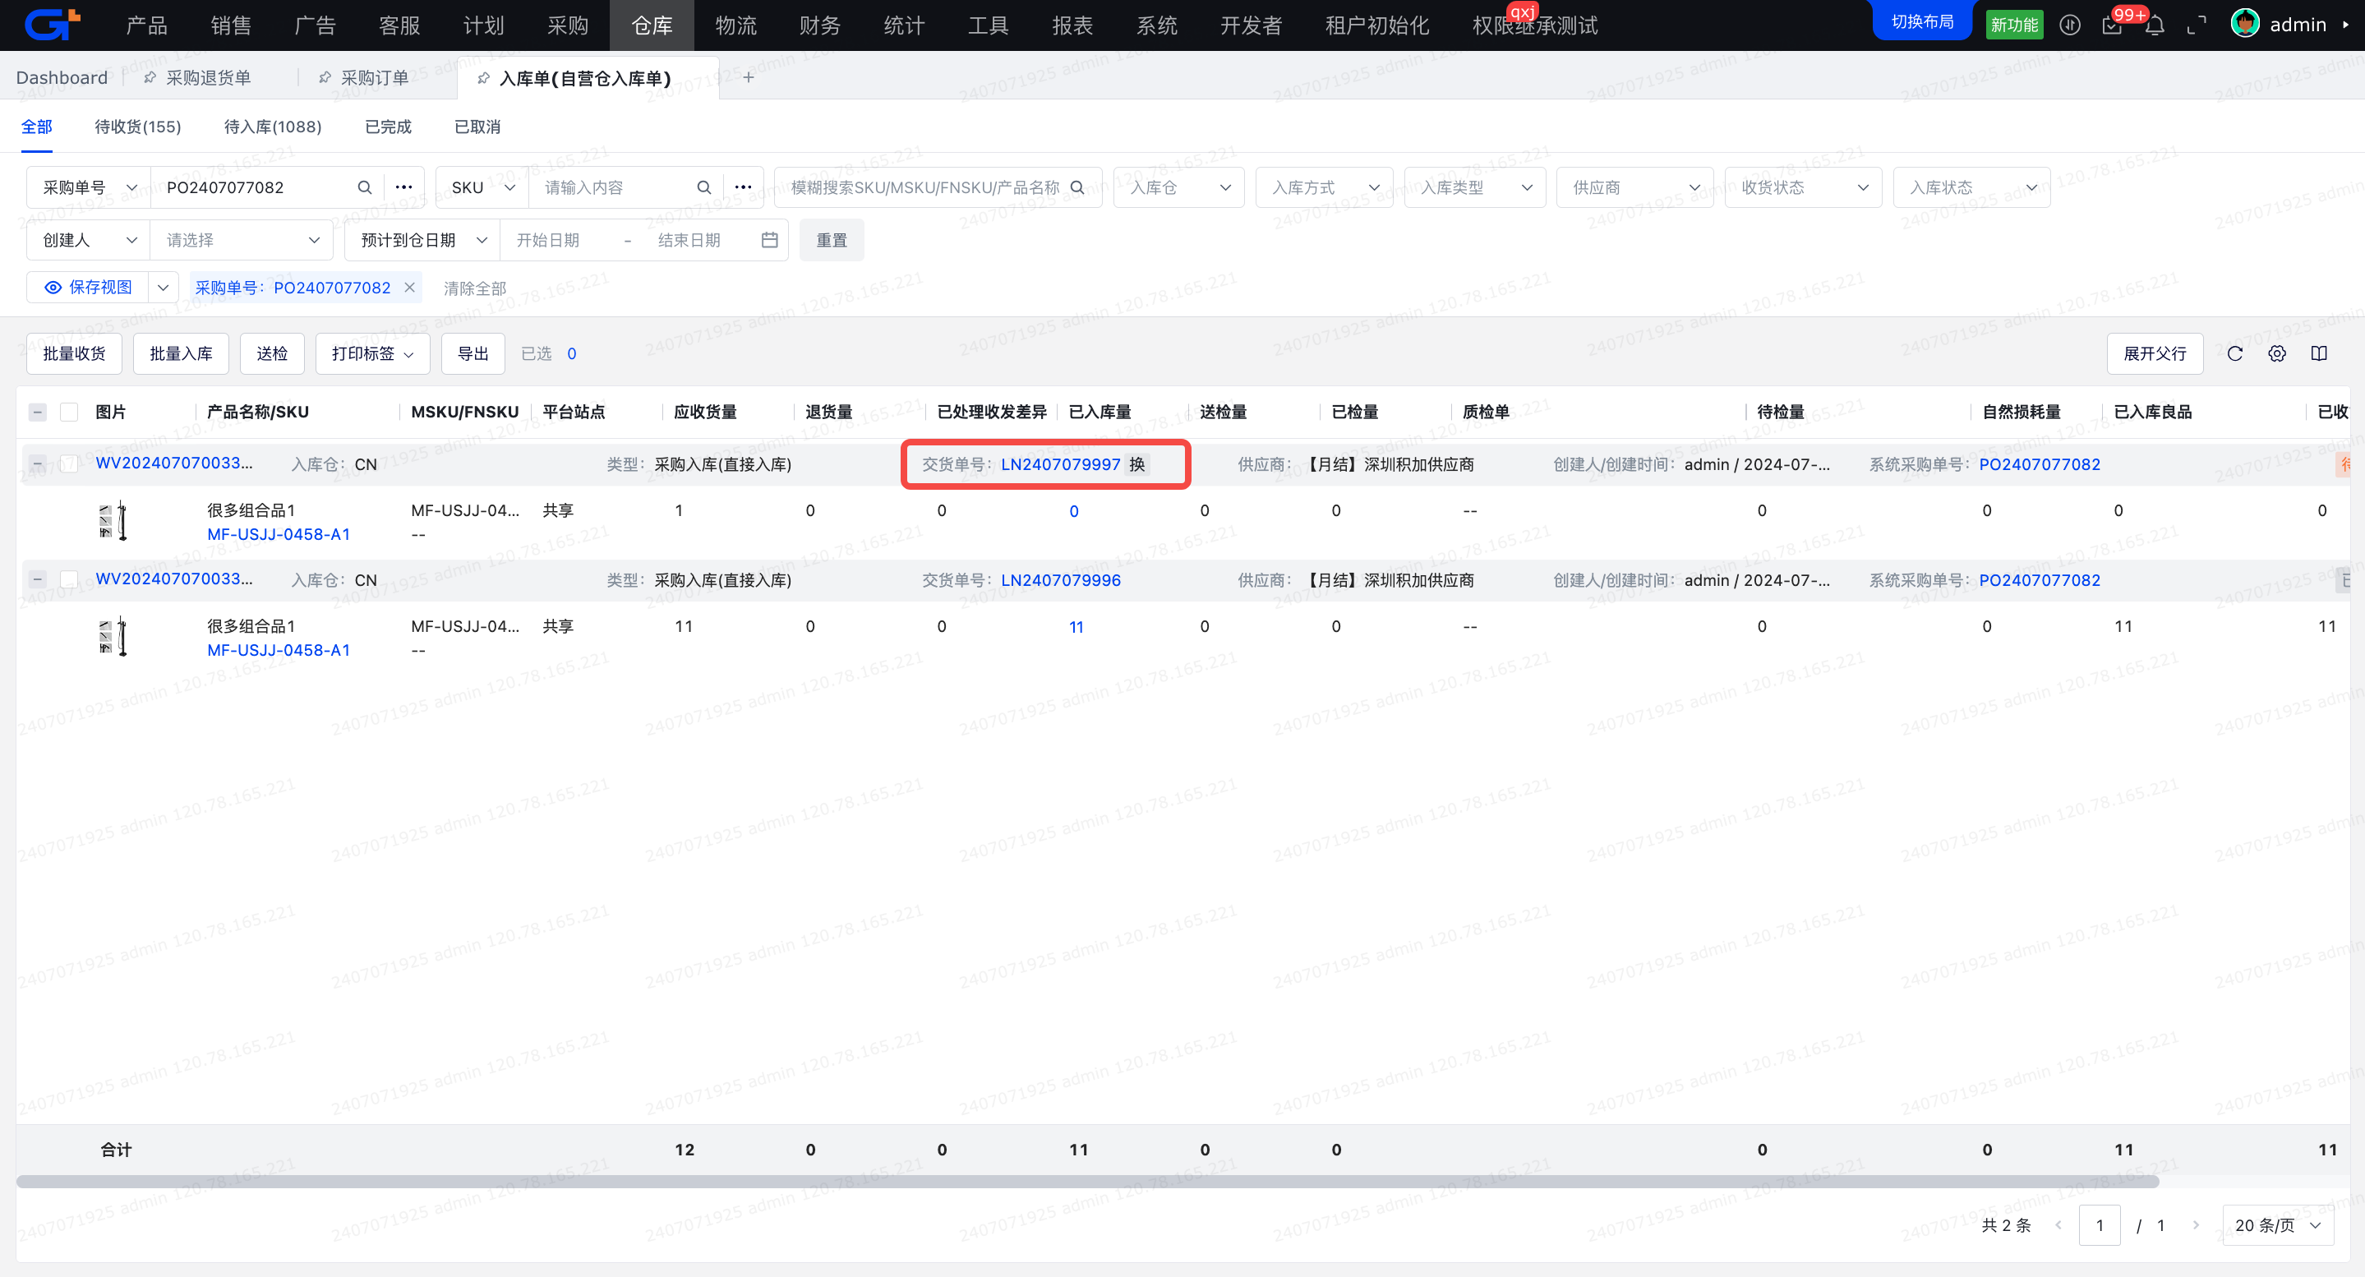Click search icon in 采购单号 field
The height and width of the screenshot is (1277, 2365).
[365, 187]
